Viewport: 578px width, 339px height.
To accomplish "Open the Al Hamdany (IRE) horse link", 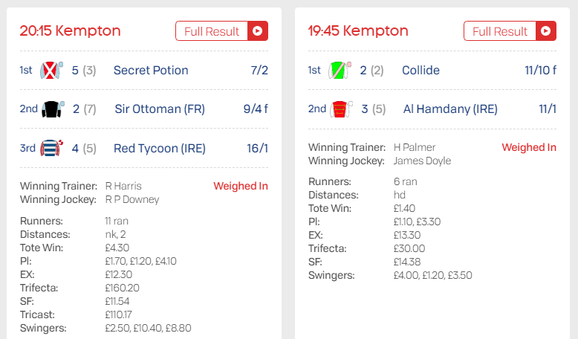I will point(450,109).
